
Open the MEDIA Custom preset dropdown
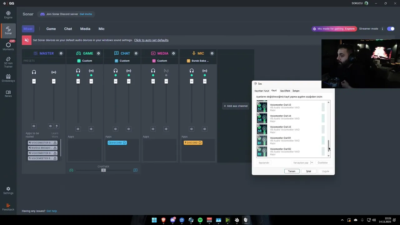(x=160, y=61)
